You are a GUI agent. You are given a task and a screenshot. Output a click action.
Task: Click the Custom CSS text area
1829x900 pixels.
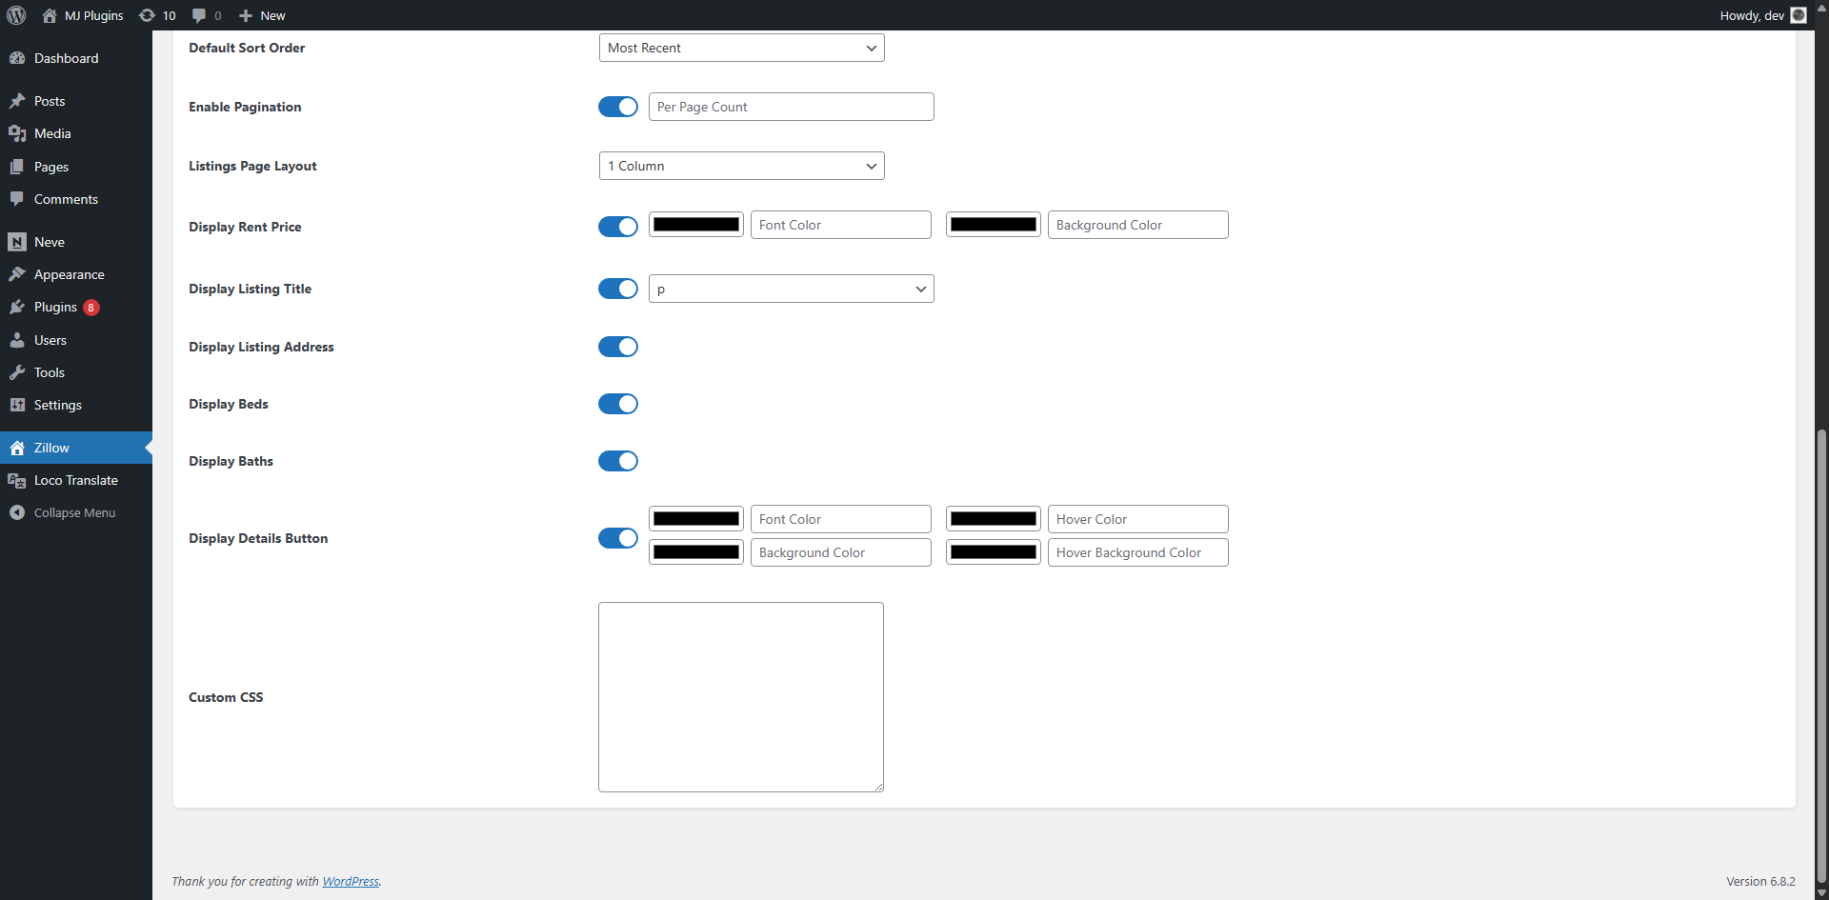coord(741,697)
